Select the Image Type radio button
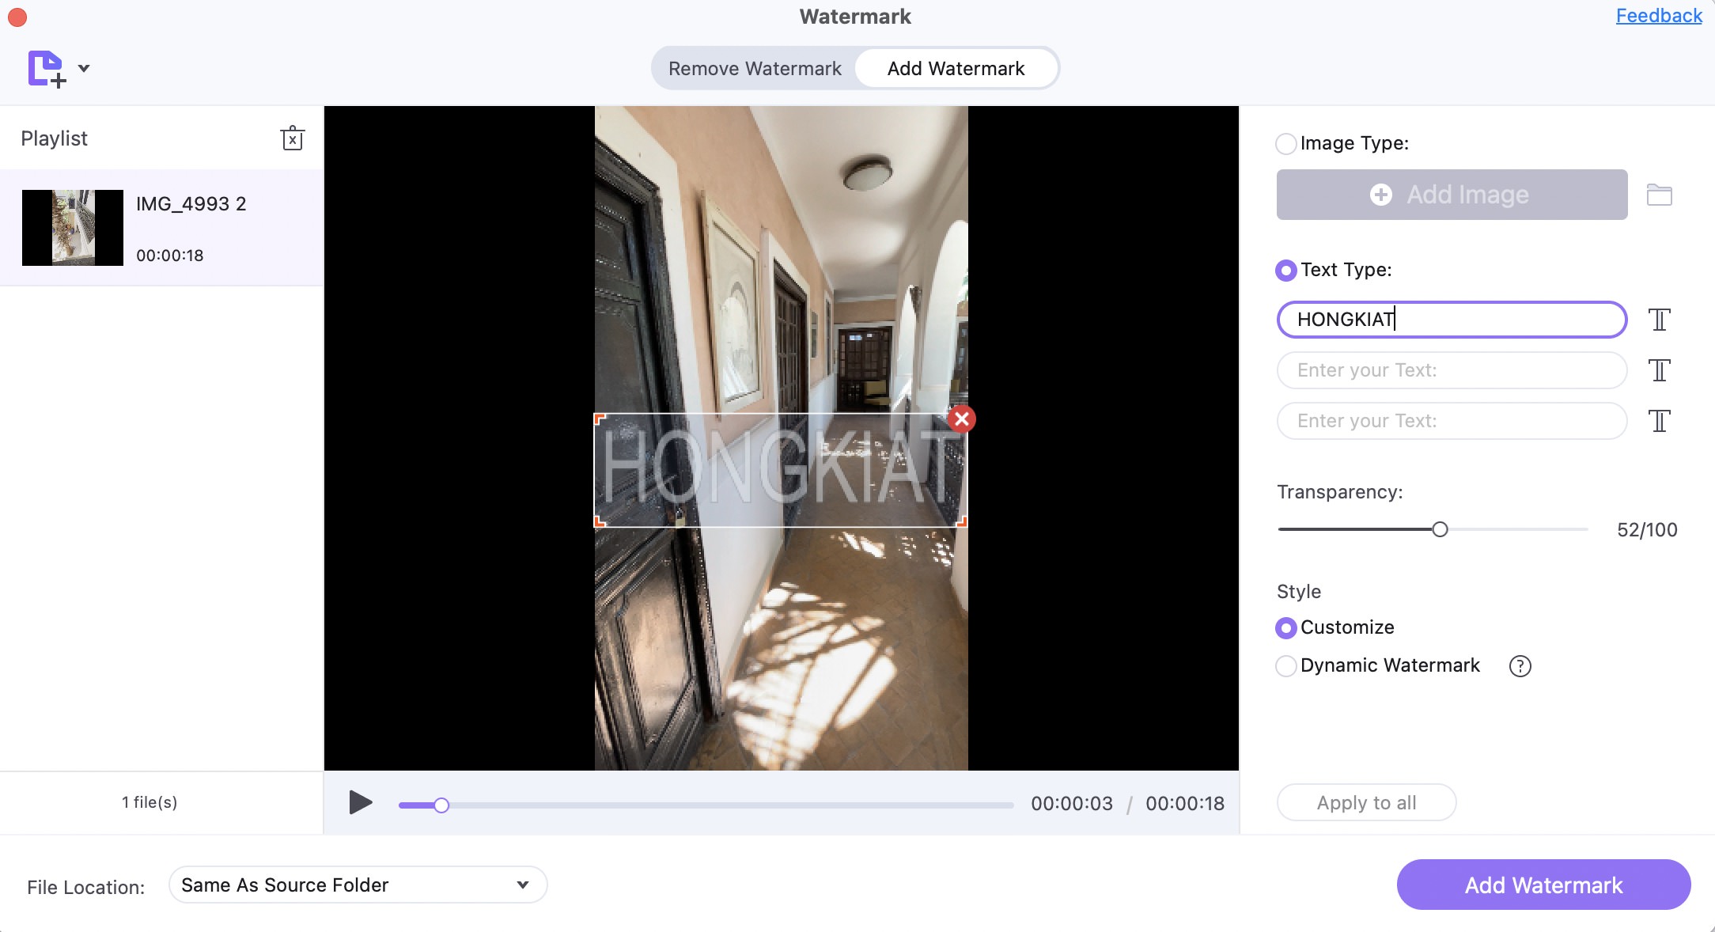Image resolution: width=1715 pixels, height=932 pixels. point(1285,142)
